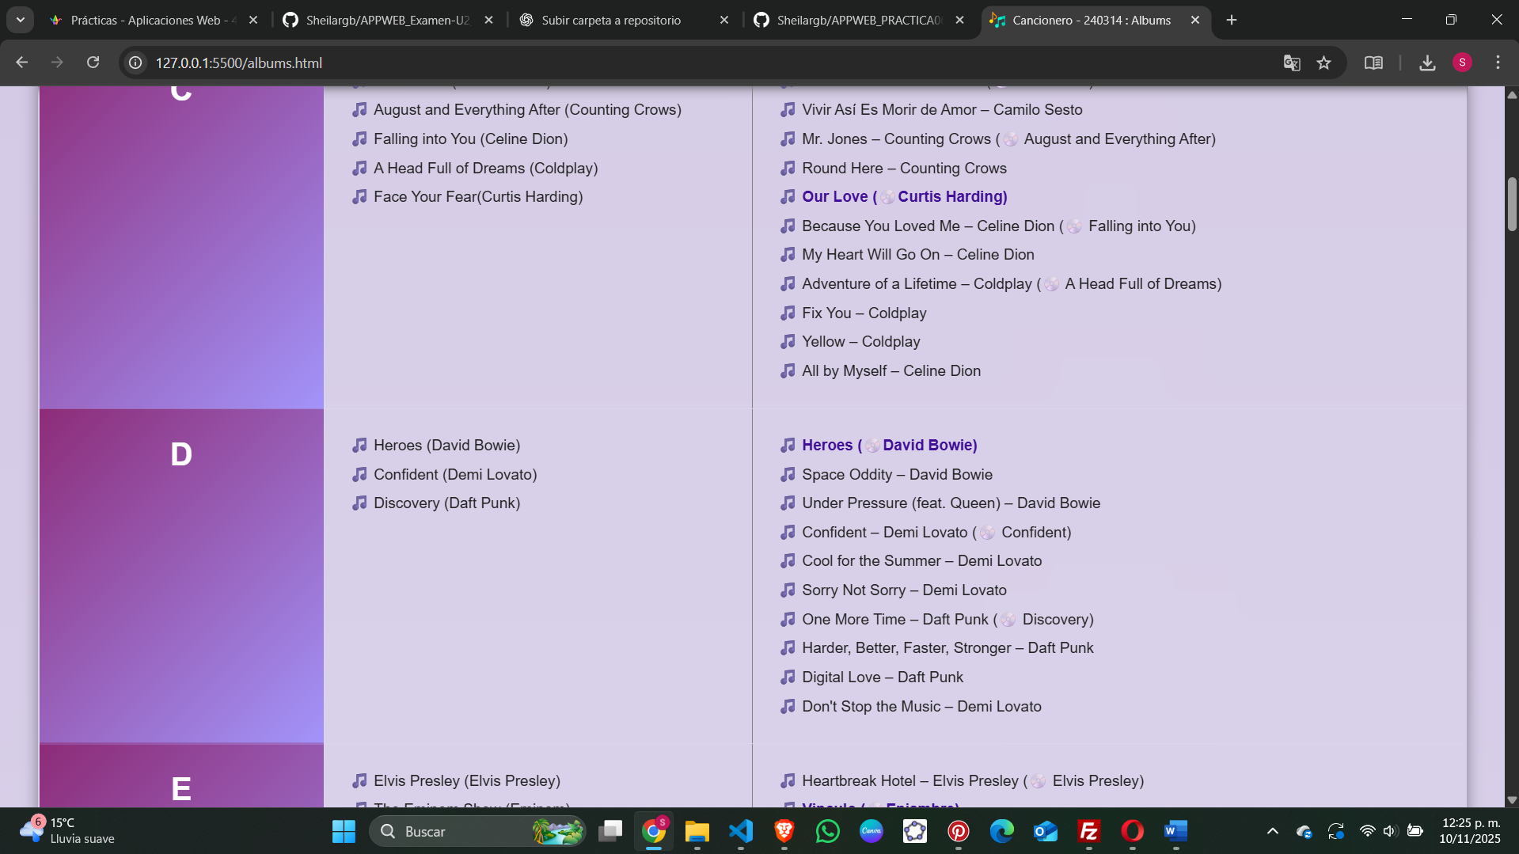This screenshot has height=854, width=1519.
Task: Open the Heroes David Bowie song link
Action: point(889,445)
